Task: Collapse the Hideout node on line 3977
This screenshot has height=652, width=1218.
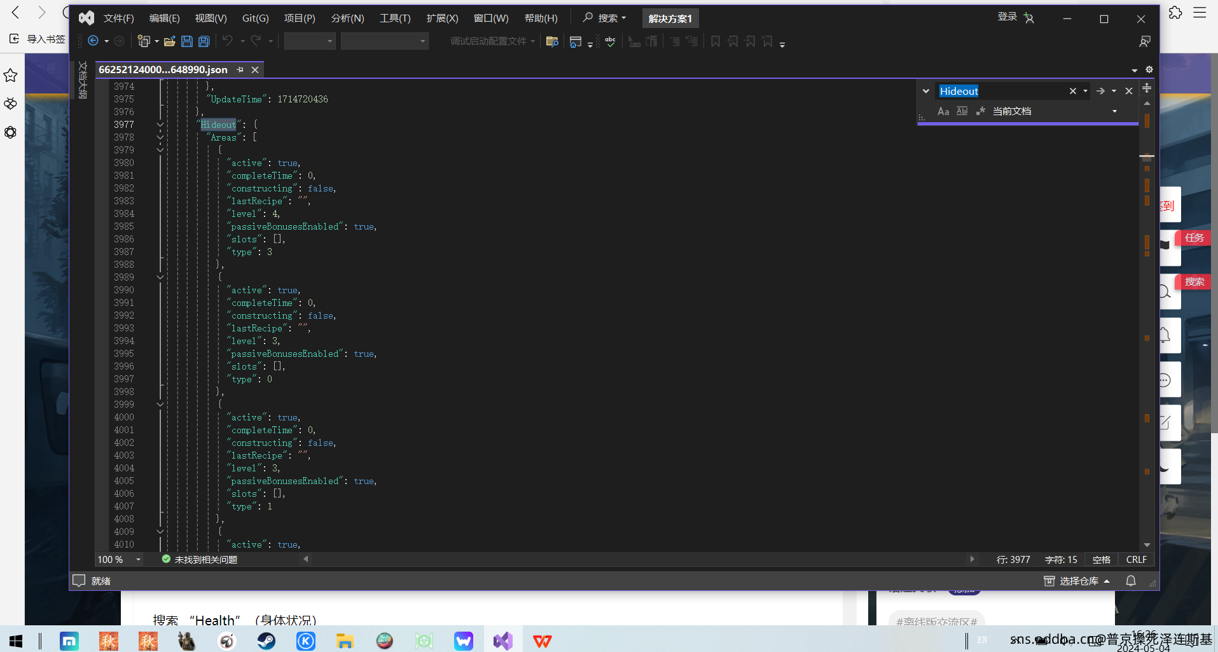Action: pyautogui.click(x=160, y=125)
